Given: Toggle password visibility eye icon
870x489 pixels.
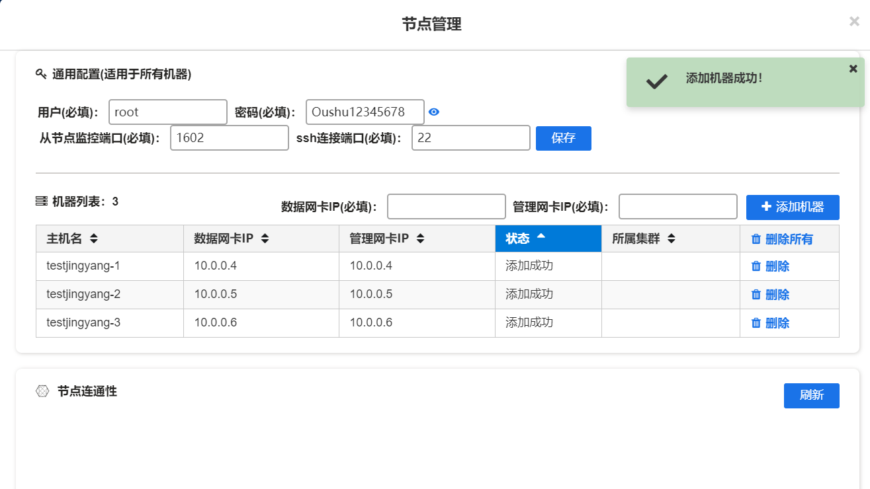Looking at the screenshot, I should (x=434, y=112).
